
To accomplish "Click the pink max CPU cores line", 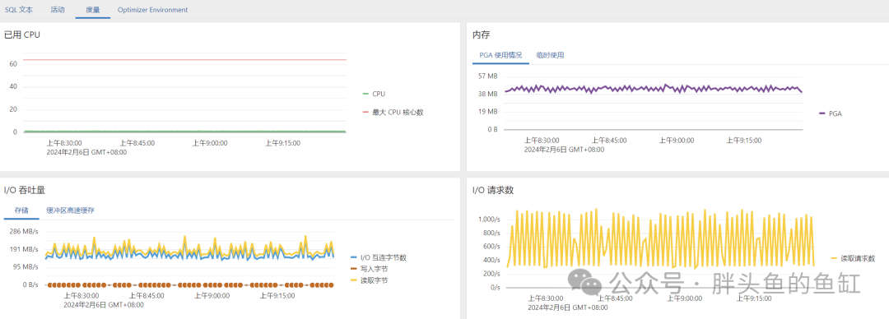I will (184, 59).
